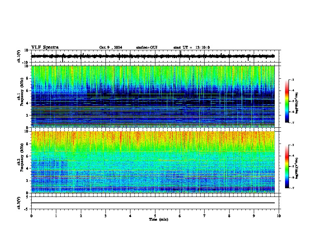Click the "VLF Spectra" plot title
The height and width of the screenshot is (242, 314).
[45, 47]
